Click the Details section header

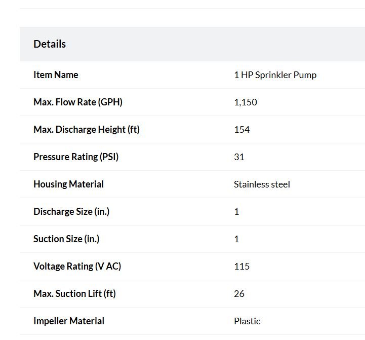click(50, 44)
